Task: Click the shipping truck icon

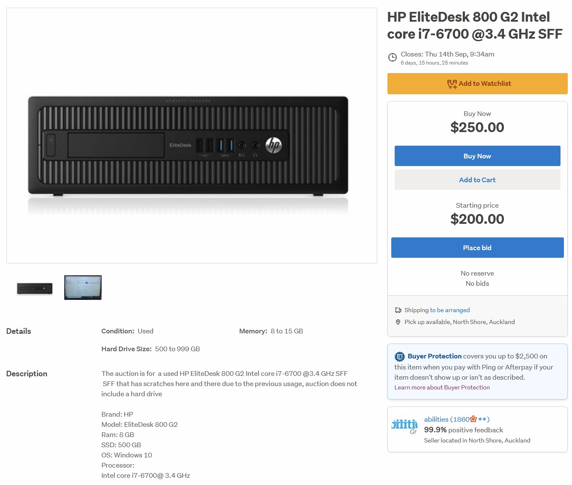Action: coord(398,310)
